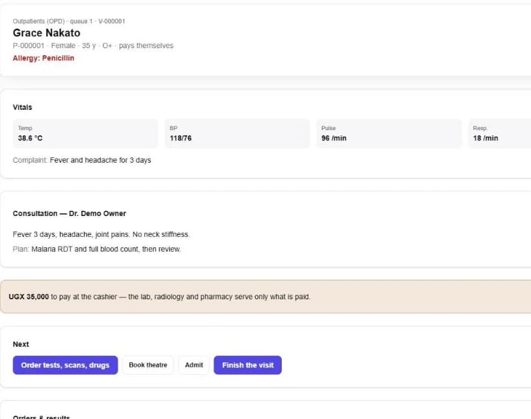The image size is (531, 419).
Task: Select the Vitals section heading
Action: point(22,107)
